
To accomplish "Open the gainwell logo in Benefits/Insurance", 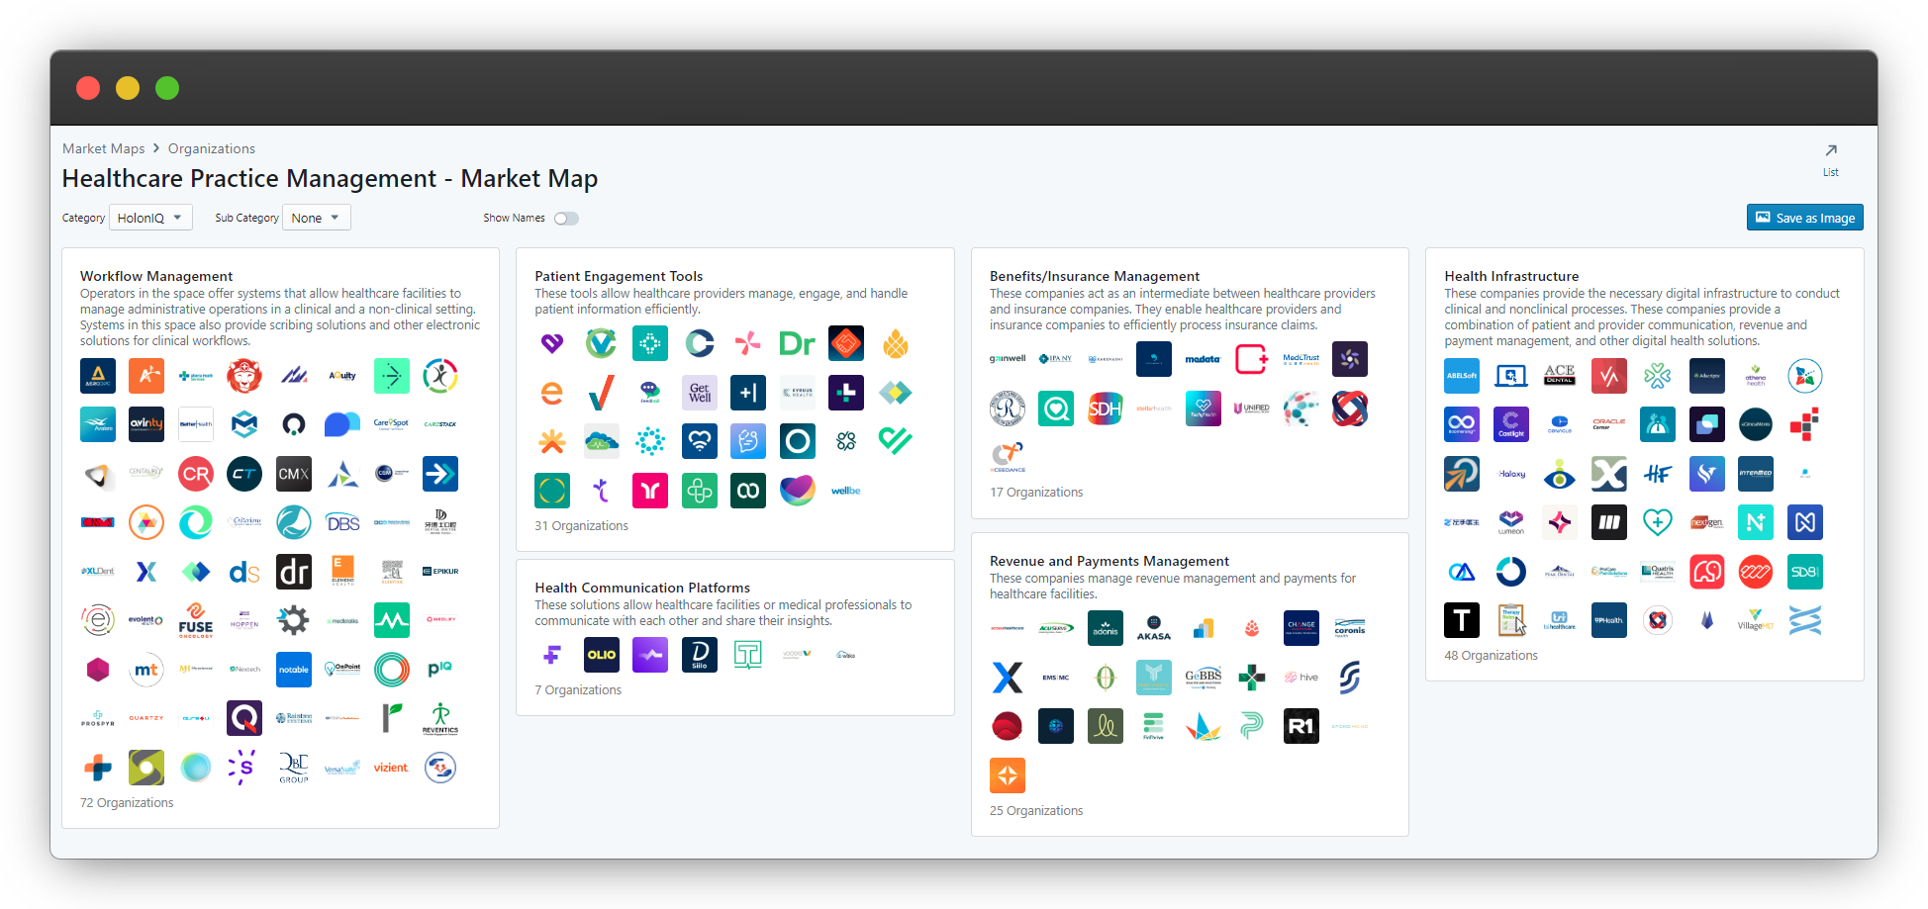I will pos(1008,359).
